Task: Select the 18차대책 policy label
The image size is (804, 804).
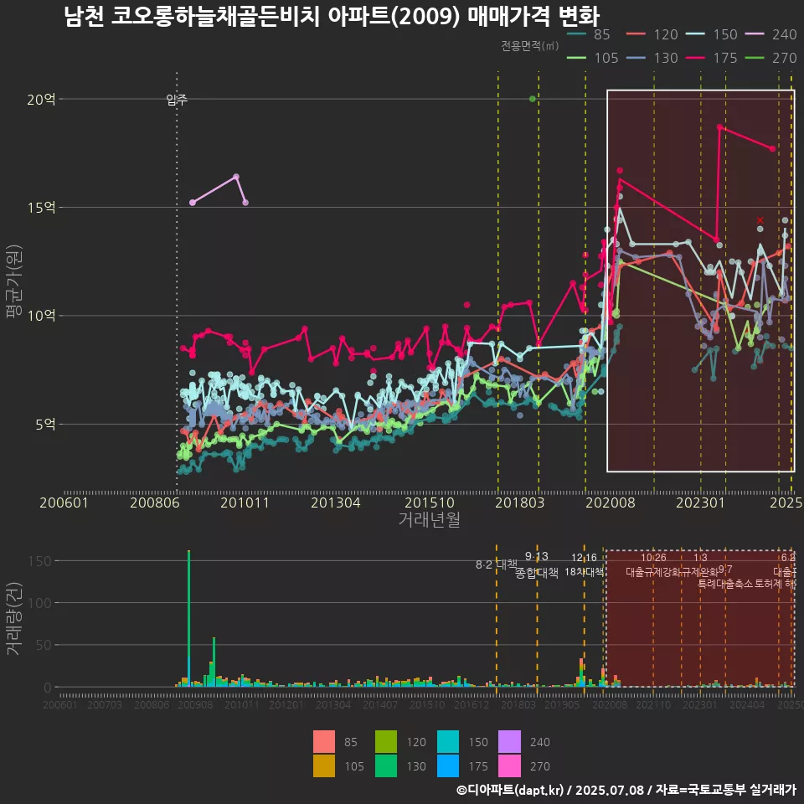Action: [x=584, y=572]
